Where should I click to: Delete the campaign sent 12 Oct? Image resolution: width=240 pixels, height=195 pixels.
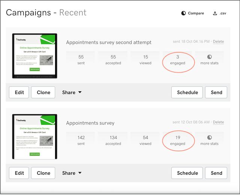click(x=218, y=122)
